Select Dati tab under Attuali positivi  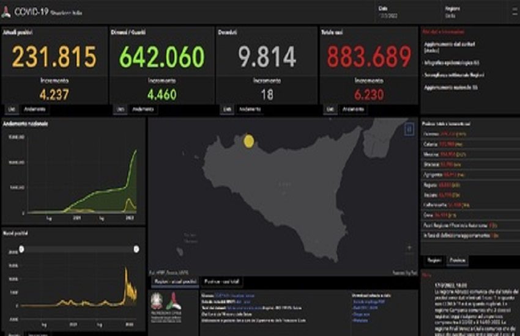(11, 109)
